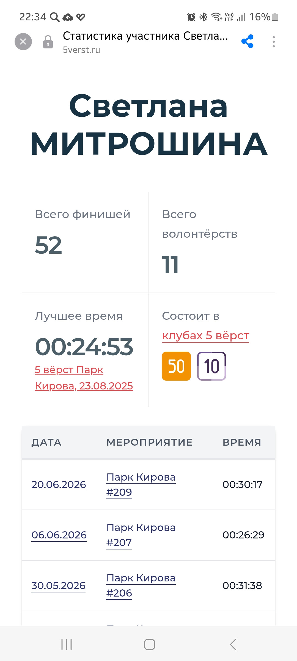This screenshot has width=297, height=661.
Task: Tap Android back navigation button
Action: click(233, 644)
